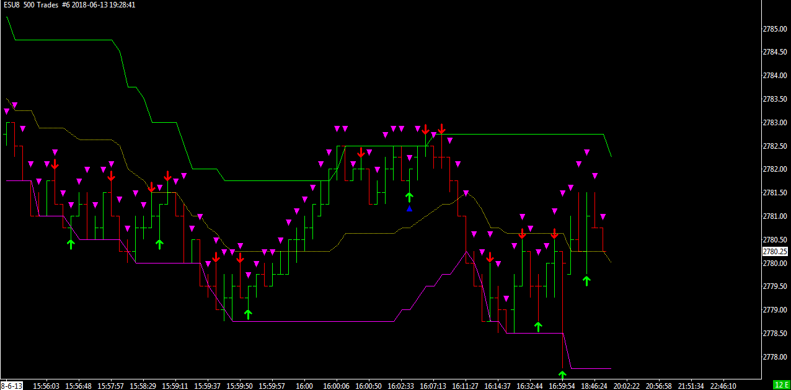Click time axis label 16:14:37
791x390 pixels.
[x=497, y=386]
